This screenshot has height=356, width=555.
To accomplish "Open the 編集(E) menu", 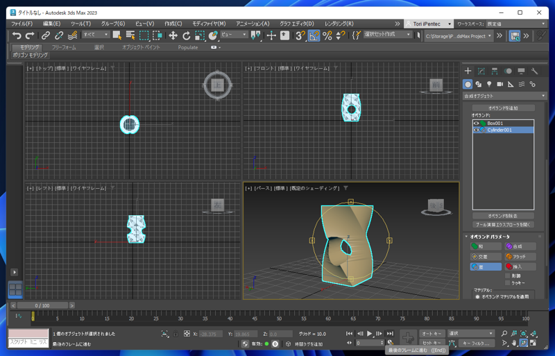I will pos(51,24).
